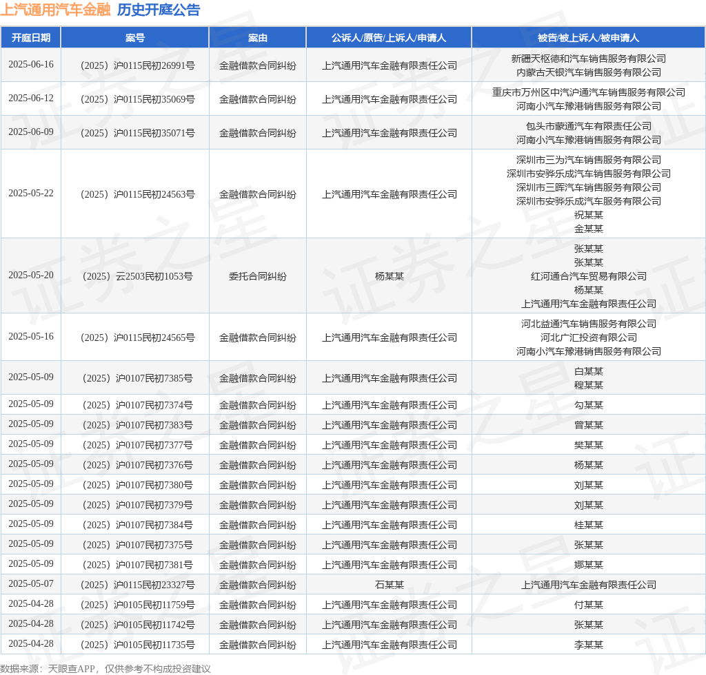Click defendant 包头市蒙通汽车有限责任公司
Viewport: 706px width, 675px height.
589,126
